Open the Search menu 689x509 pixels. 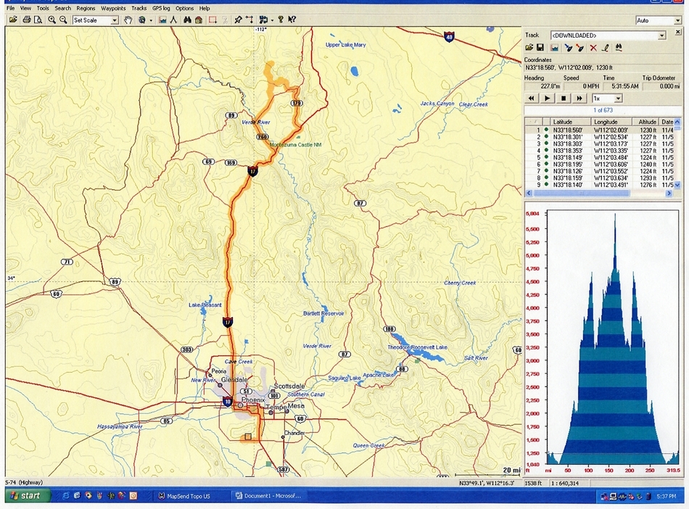63,8
